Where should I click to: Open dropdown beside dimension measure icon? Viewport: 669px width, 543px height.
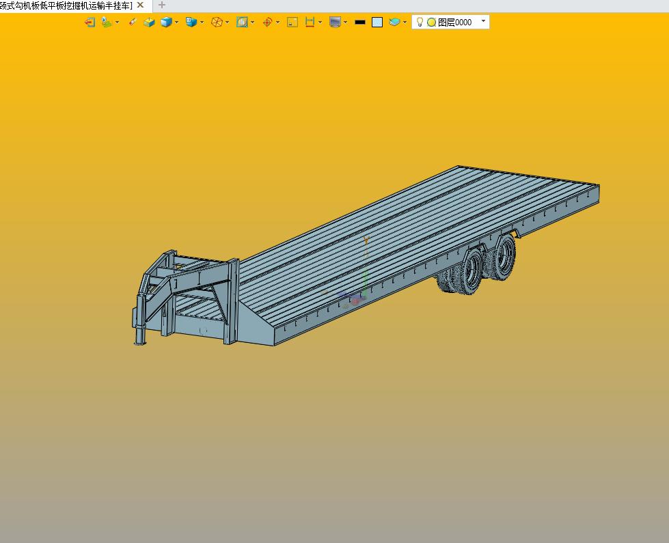(320, 22)
